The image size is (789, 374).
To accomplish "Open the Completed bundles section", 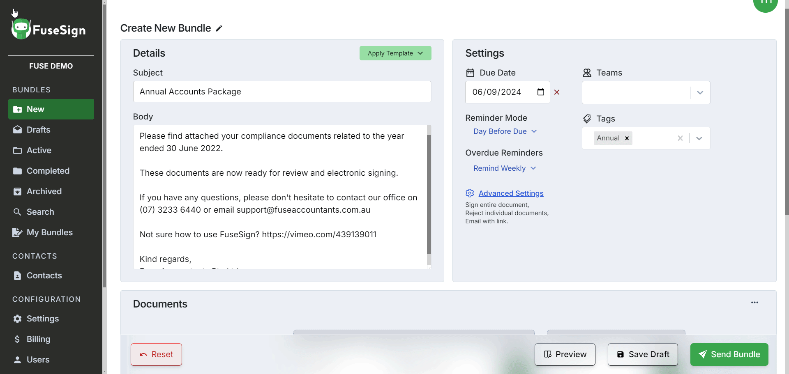I will click(48, 171).
